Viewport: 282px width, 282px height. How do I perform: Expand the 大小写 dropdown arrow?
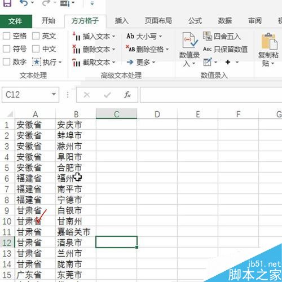(x=160, y=36)
